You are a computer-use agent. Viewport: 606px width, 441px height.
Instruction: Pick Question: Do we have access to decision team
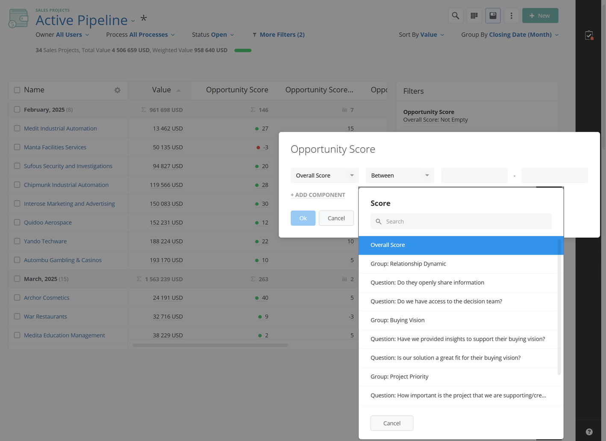[x=458, y=302]
